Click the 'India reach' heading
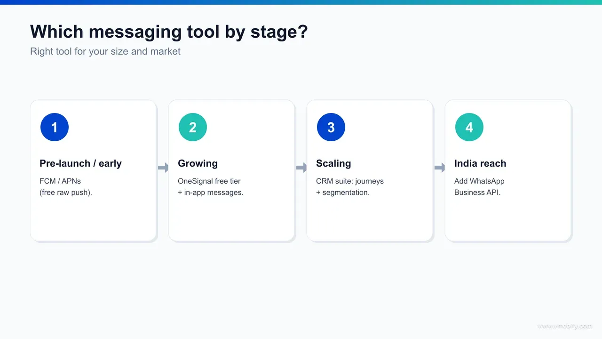 [x=480, y=163]
